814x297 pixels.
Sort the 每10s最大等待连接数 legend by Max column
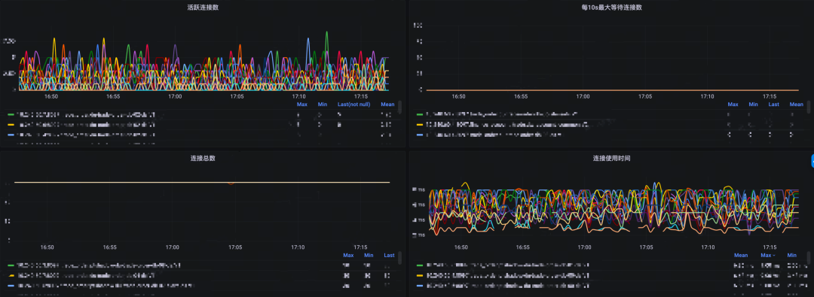(733, 105)
